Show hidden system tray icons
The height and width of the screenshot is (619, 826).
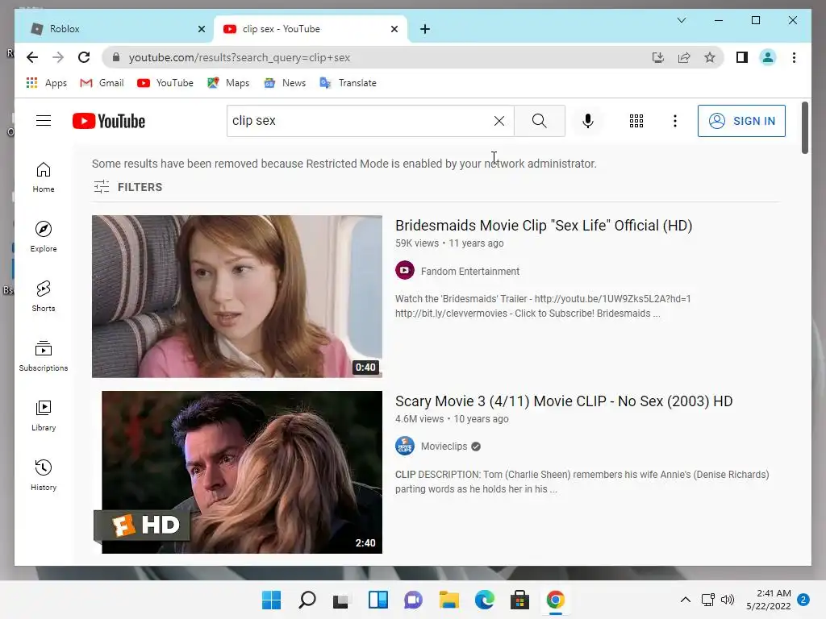[686, 600]
